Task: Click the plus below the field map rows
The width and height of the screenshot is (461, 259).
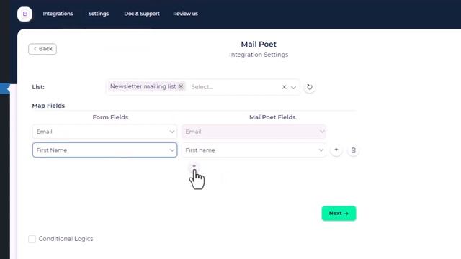Action: [194, 166]
